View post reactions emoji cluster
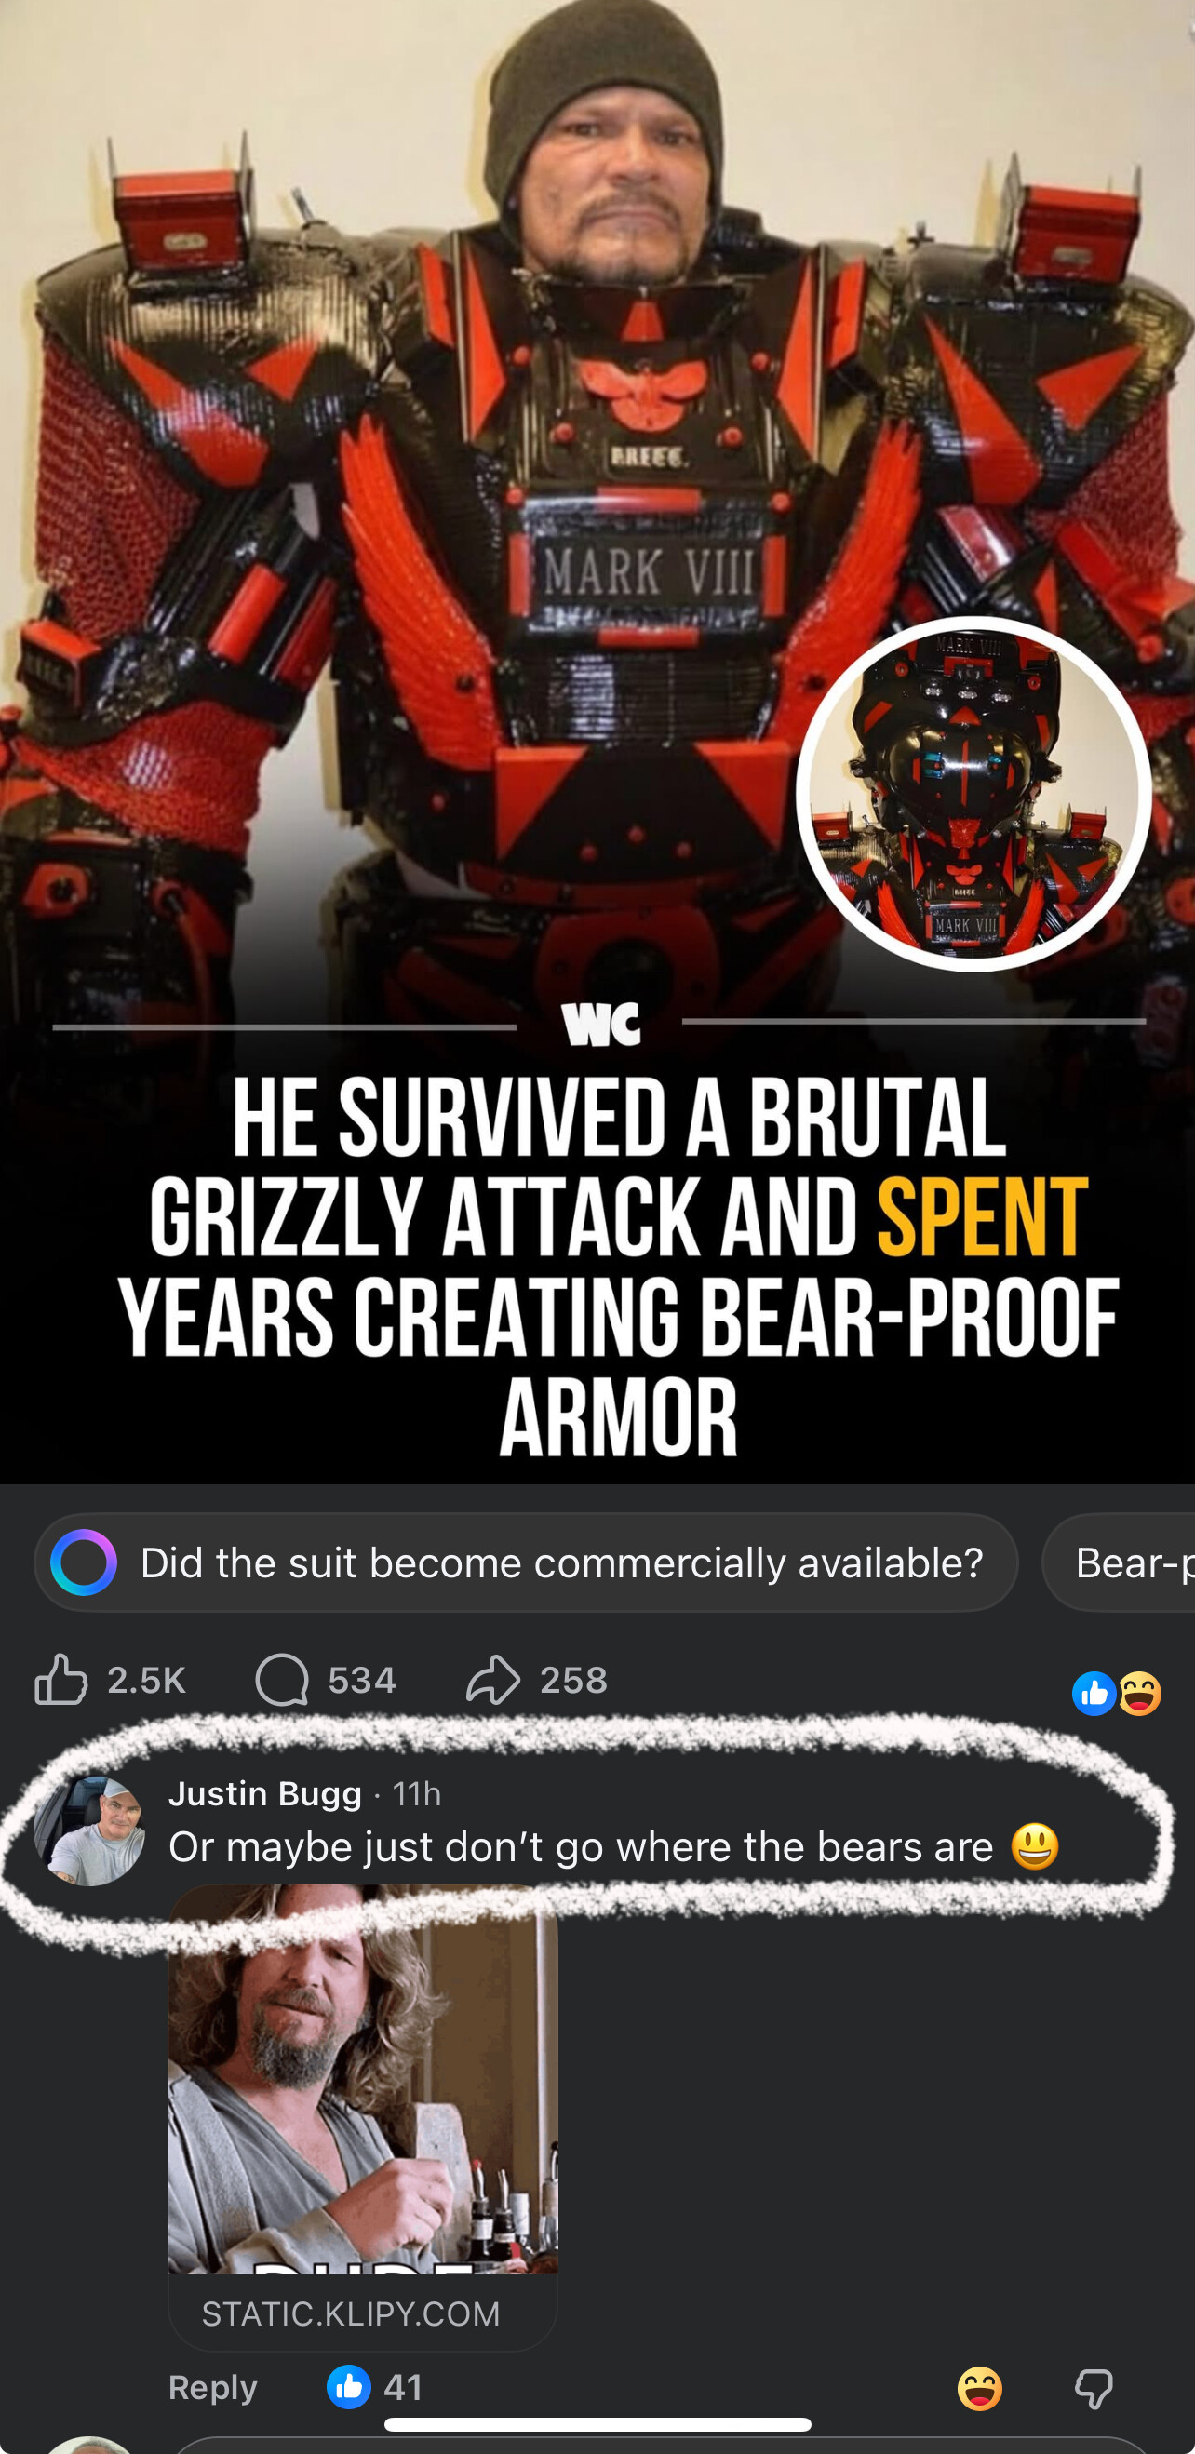Image resolution: width=1195 pixels, height=2454 pixels. click(x=1117, y=1694)
